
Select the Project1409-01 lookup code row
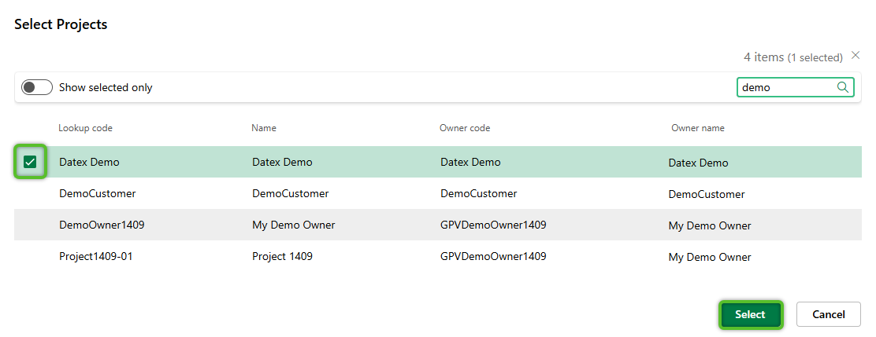(96, 256)
